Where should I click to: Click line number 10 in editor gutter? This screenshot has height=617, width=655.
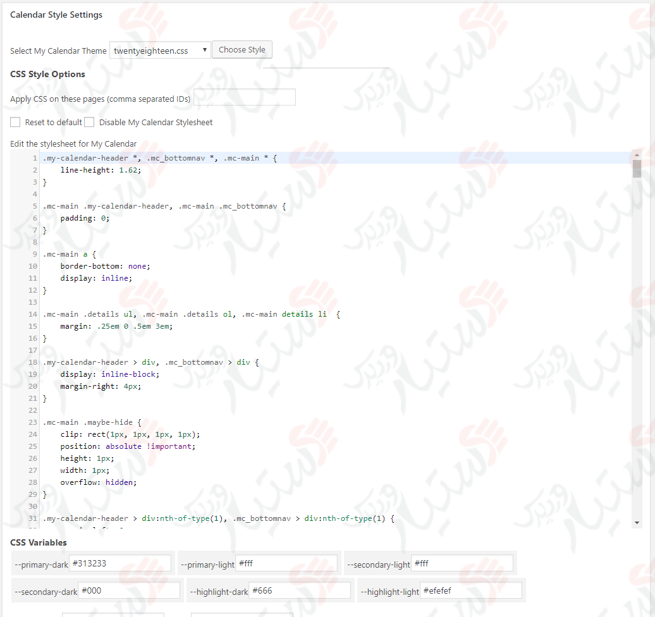(x=33, y=266)
